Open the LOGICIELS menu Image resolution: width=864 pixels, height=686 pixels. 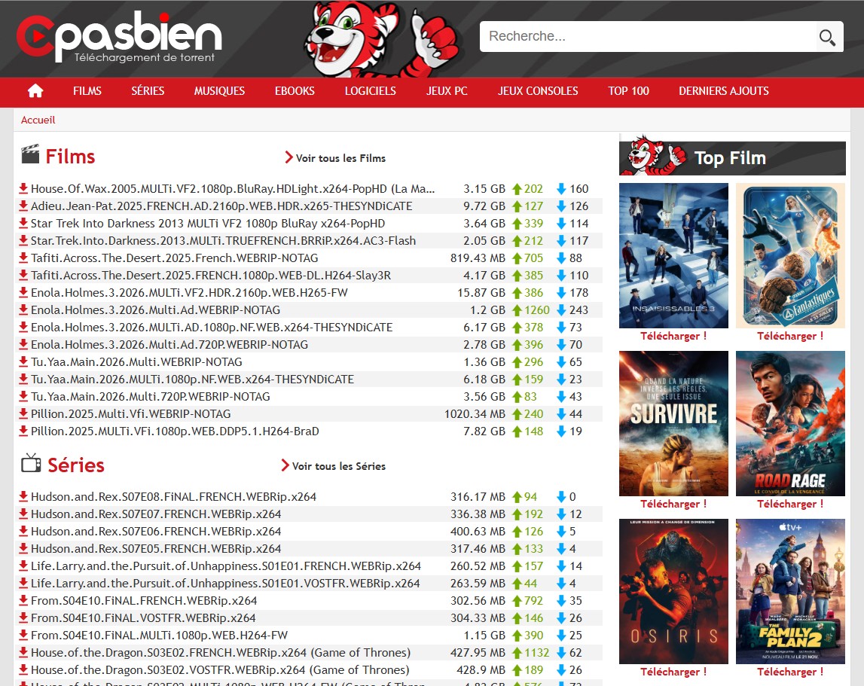(x=371, y=91)
